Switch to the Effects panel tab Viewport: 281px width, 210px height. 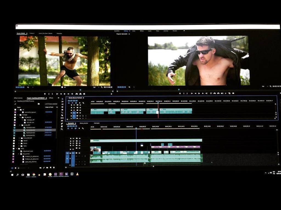coord(51,98)
